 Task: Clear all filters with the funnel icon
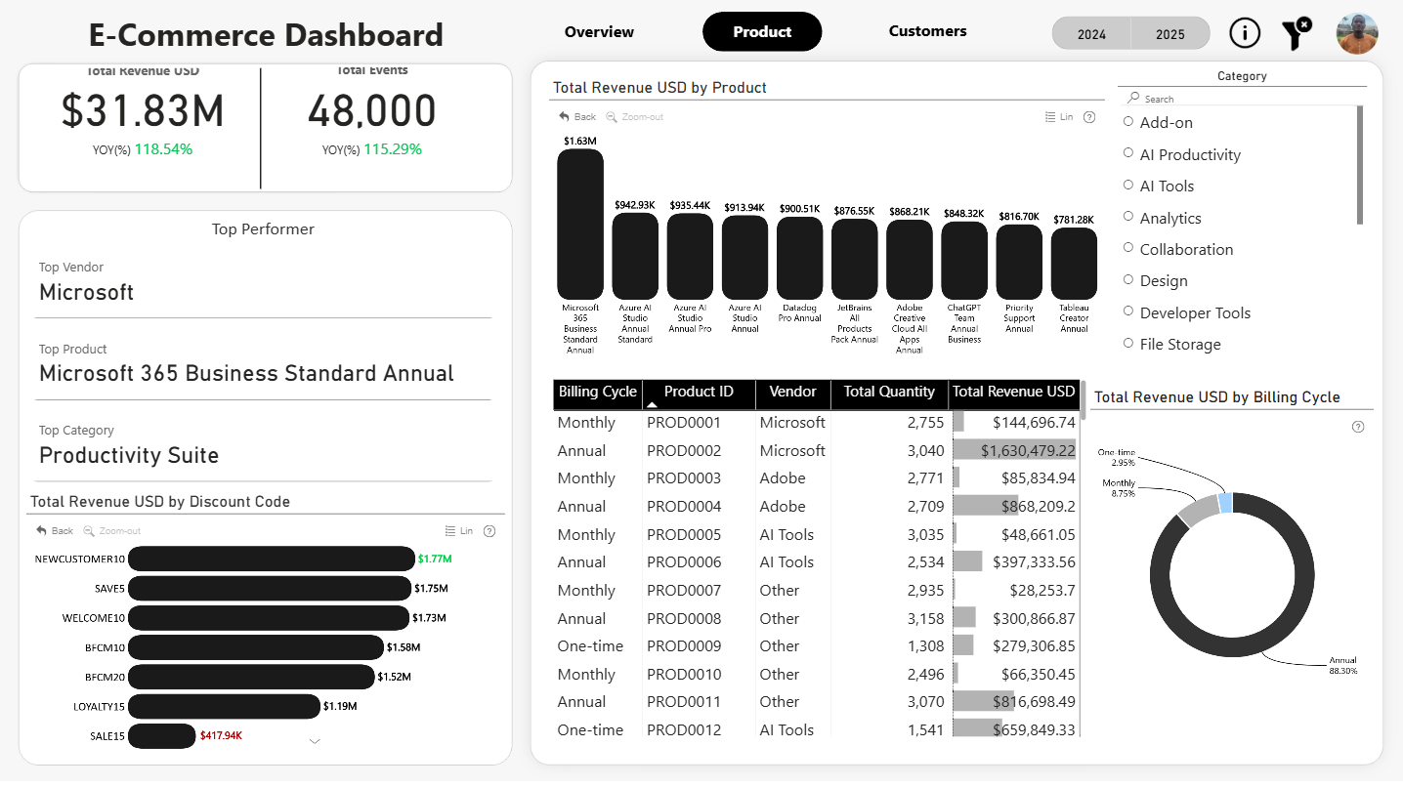pyautogui.click(x=1297, y=33)
